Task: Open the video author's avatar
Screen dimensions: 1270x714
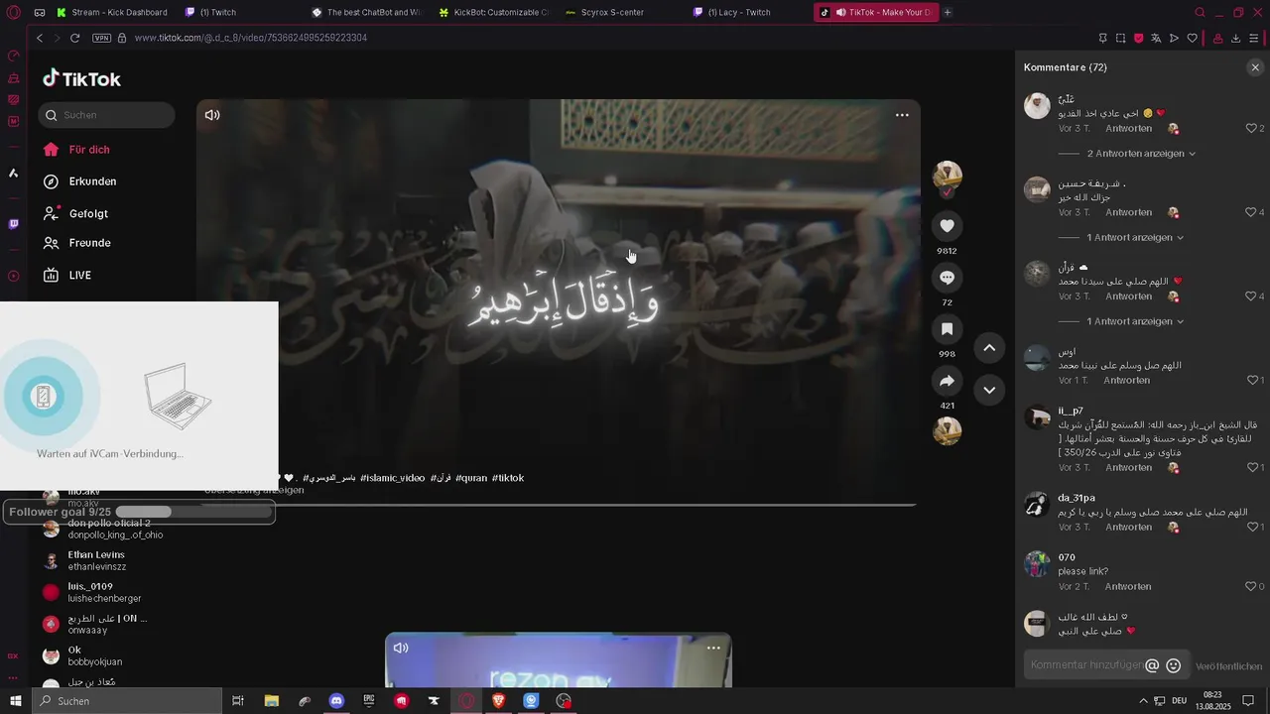Action: click(947, 175)
